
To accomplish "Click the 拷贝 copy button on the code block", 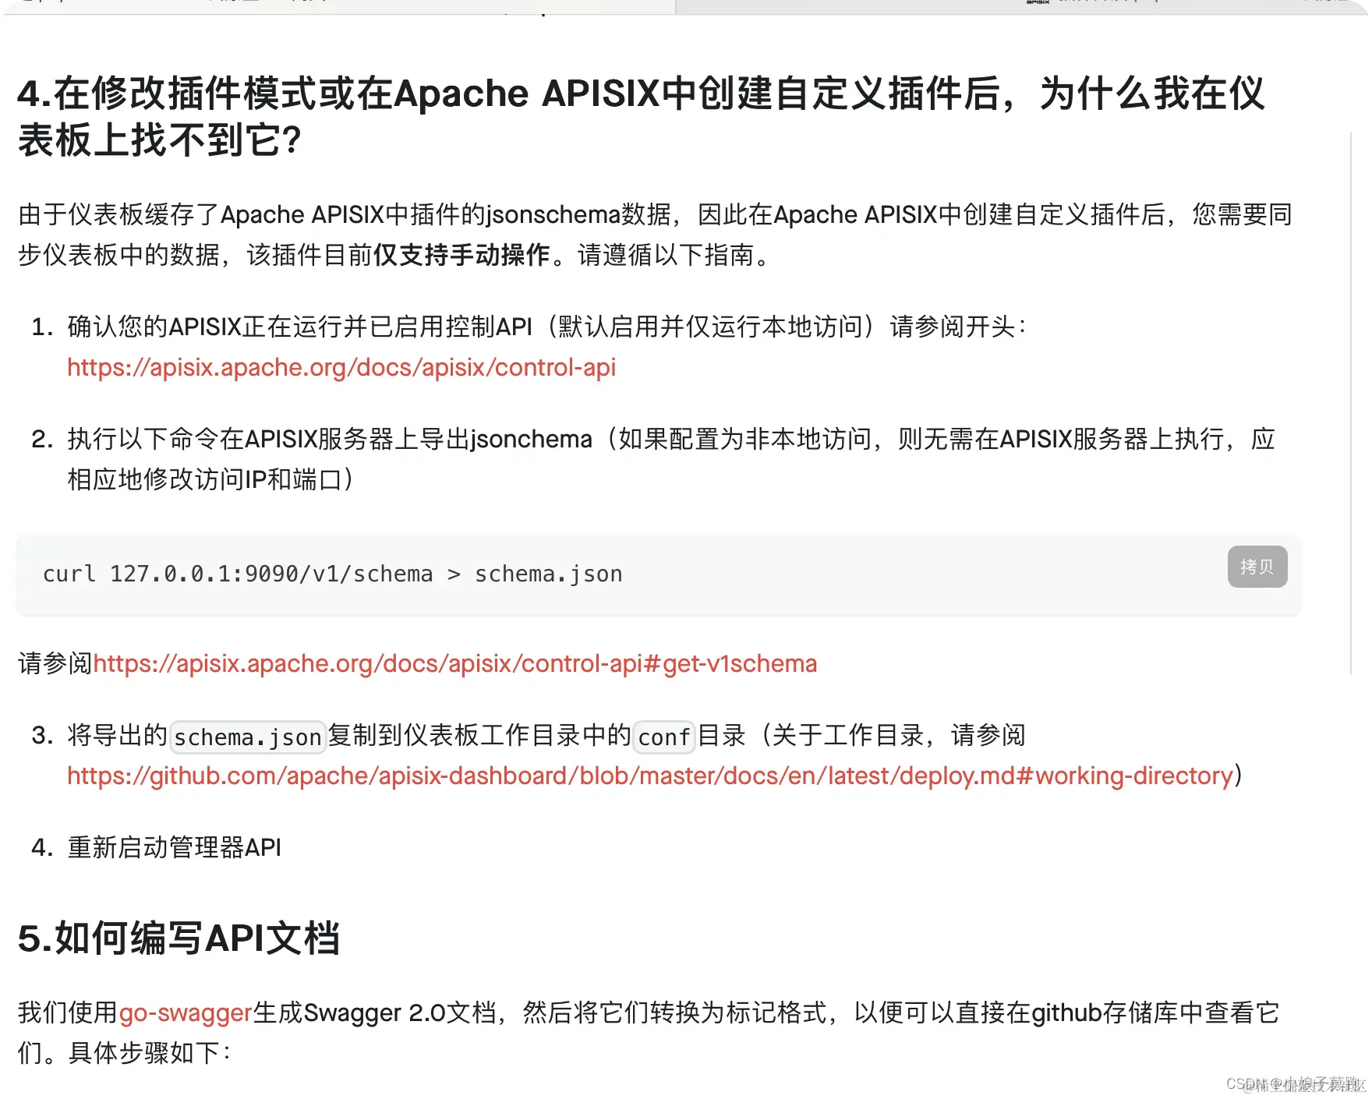I will coord(1257,567).
